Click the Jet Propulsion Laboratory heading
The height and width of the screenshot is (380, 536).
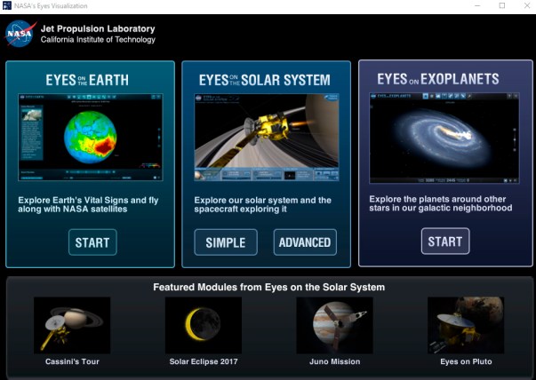click(x=98, y=28)
